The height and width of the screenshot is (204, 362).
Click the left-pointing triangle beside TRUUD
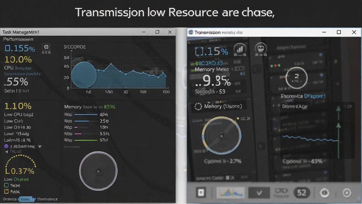(6, 152)
